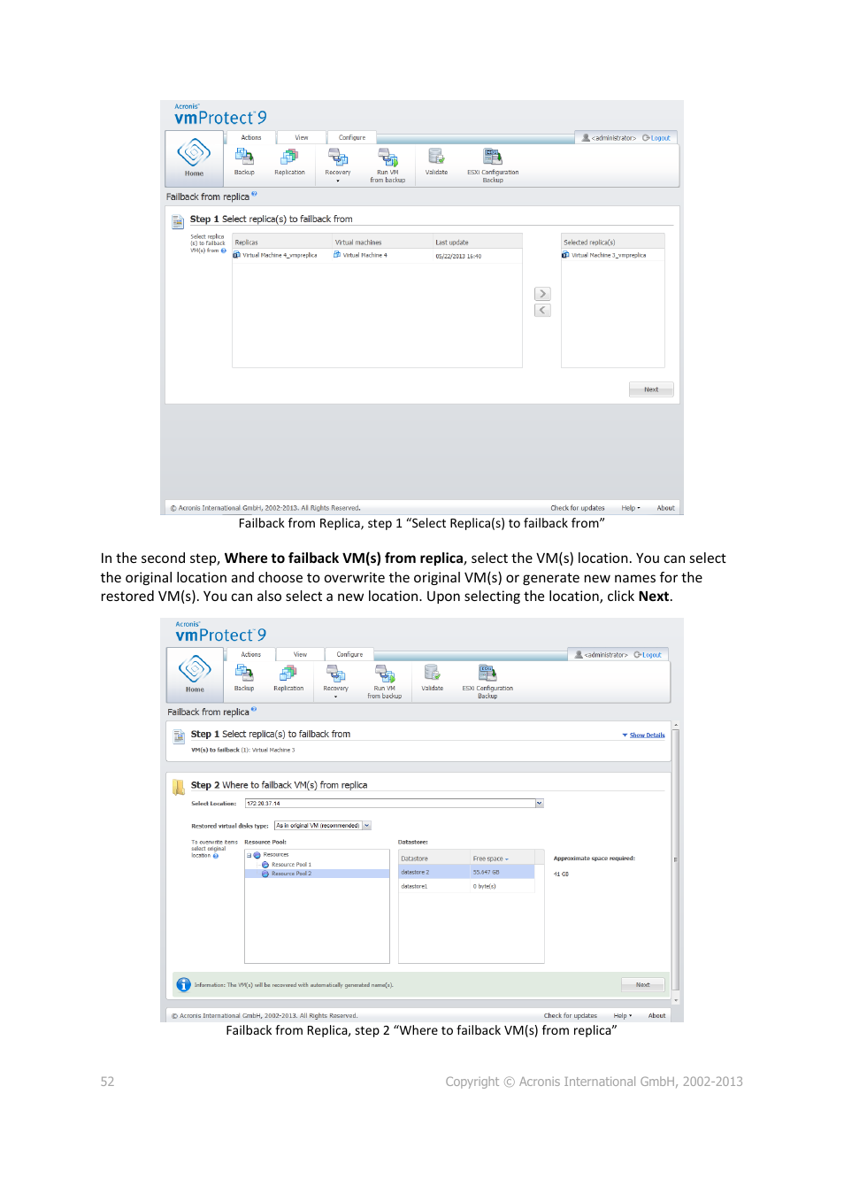The width and height of the screenshot is (844, 1194).
Task: Select Configure tab in top screenshot
Action: click(352, 137)
